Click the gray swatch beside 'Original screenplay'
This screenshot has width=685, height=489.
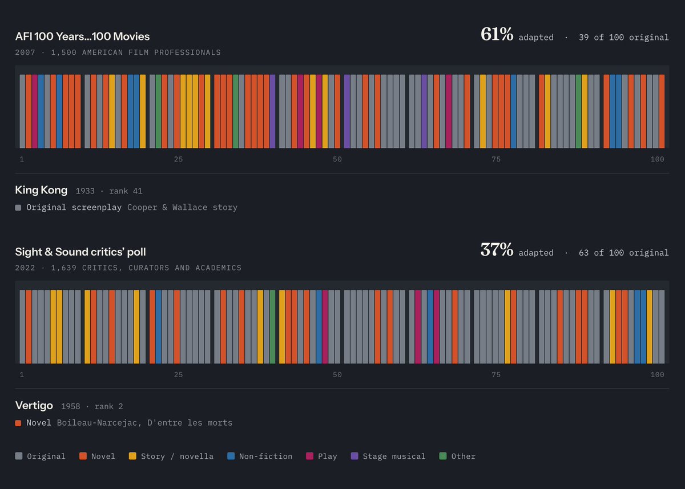(18, 208)
